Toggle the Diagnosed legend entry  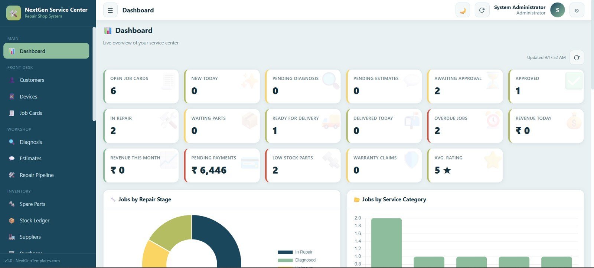tap(297, 260)
